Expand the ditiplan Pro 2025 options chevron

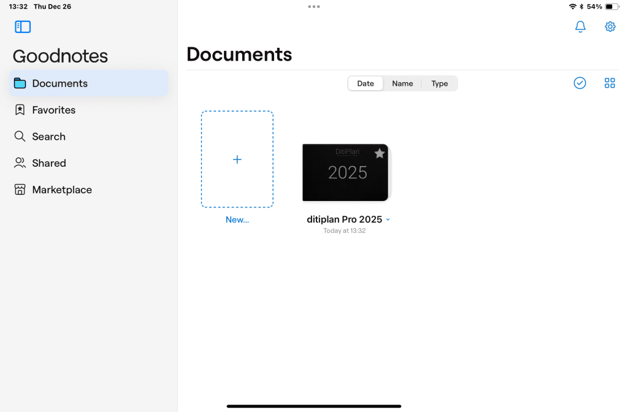coord(388,219)
